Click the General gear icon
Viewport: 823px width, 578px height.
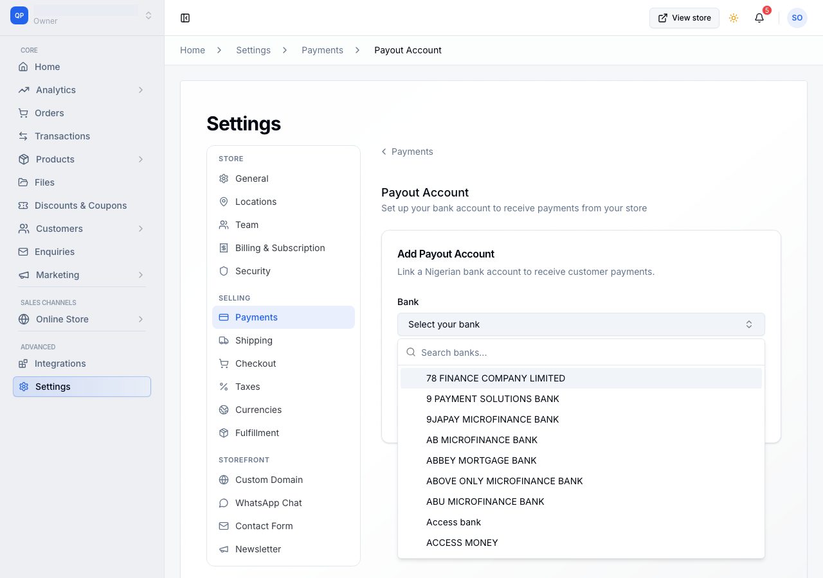click(x=224, y=179)
